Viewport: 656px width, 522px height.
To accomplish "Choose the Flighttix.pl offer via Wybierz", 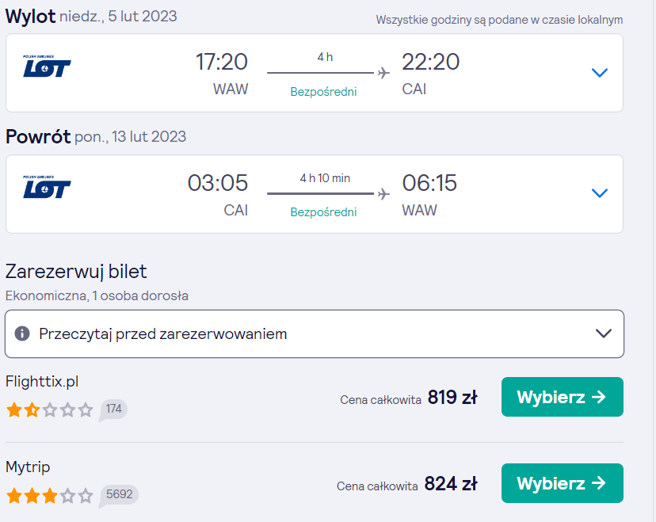I will pos(563,397).
